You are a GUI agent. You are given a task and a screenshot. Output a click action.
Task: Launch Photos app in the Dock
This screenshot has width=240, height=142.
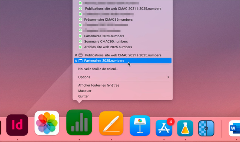coord(47,123)
